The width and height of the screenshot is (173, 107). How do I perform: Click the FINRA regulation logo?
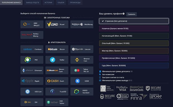coord(139,97)
